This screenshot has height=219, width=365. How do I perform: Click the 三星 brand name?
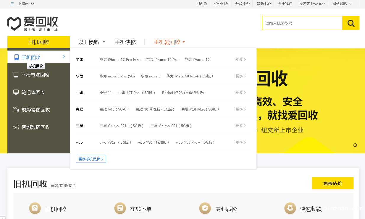coord(80,126)
